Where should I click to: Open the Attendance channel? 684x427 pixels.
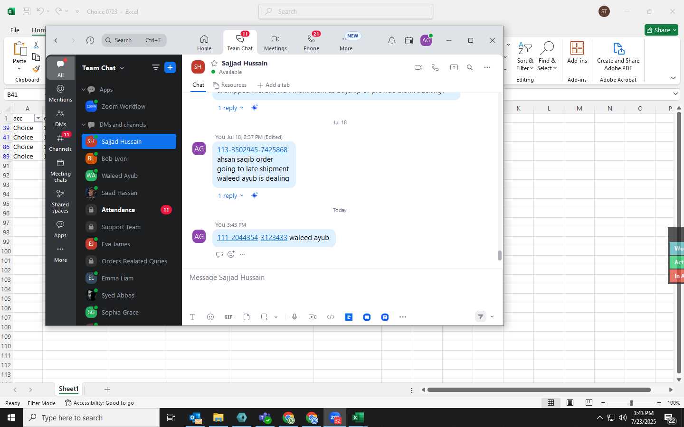tap(129, 210)
